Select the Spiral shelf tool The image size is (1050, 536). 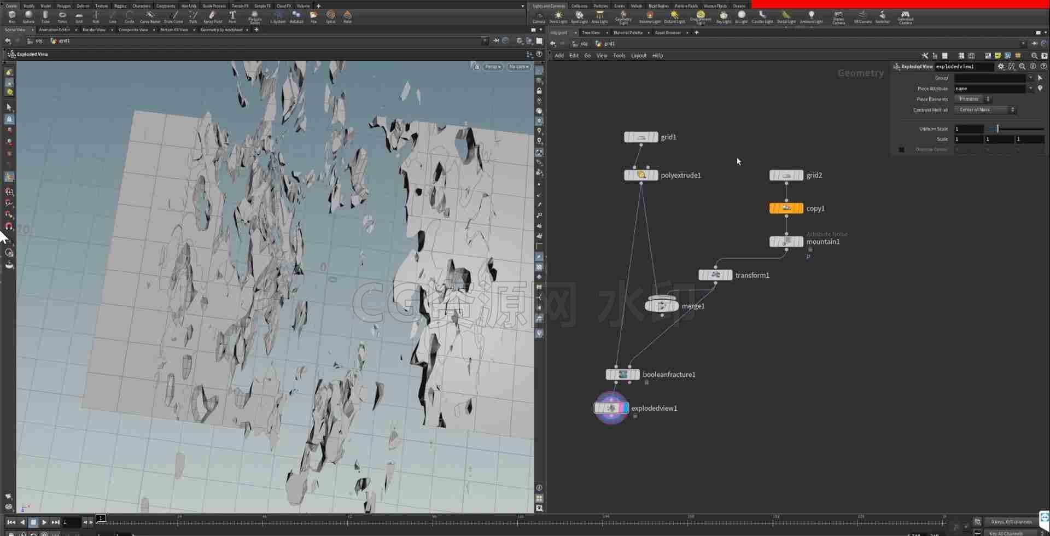point(330,17)
